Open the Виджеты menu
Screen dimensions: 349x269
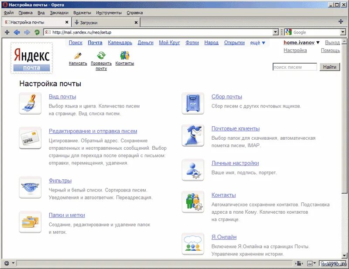pyautogui.click(x=82, y=13)
